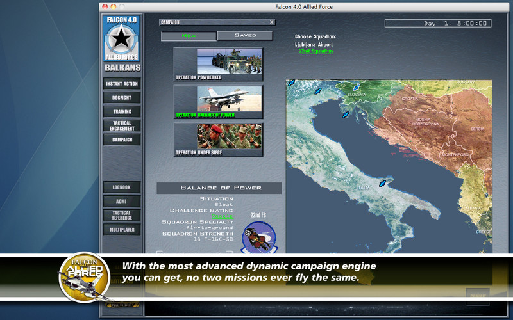Click the airbase icon in the northern Adriatic
The image size is (513, 320).
tap(345, 115)
